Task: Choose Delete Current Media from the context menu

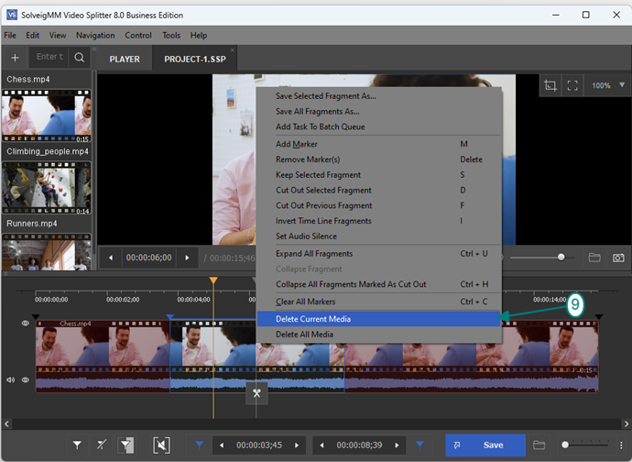Action: coord(313,319)
